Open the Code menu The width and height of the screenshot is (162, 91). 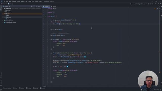[18, 1]
